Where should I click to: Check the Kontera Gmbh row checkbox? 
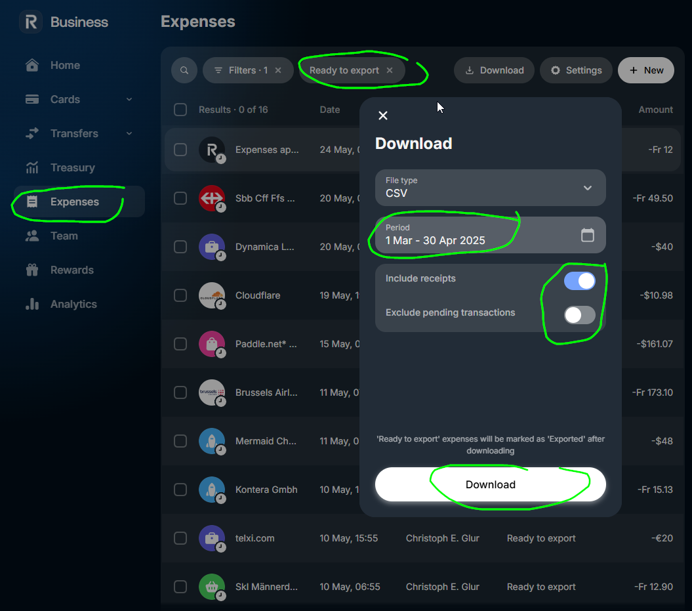[x=180, y=490]
